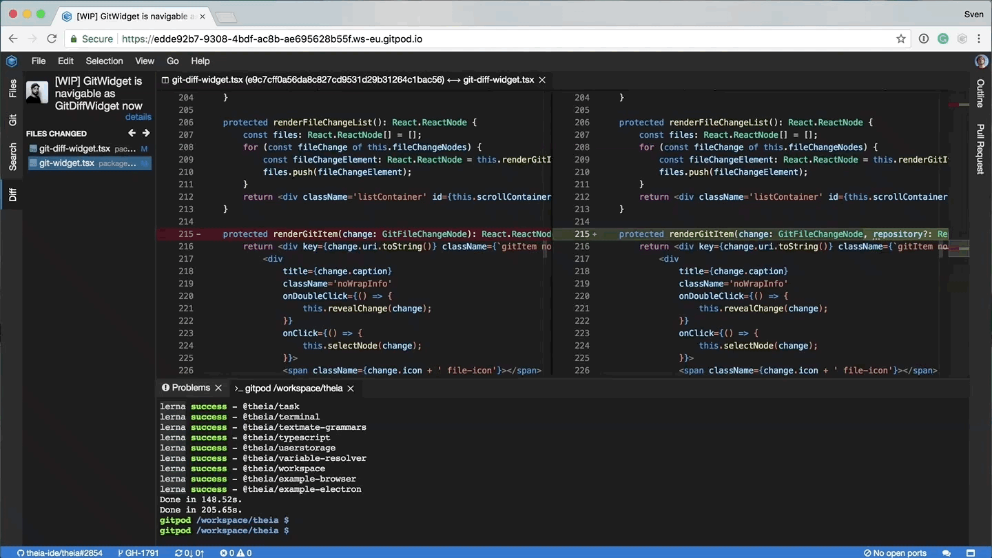Screen dimensions: 992x558
Task: Open the Gitpod browser extension icon
Action: [x=962, y=39]
